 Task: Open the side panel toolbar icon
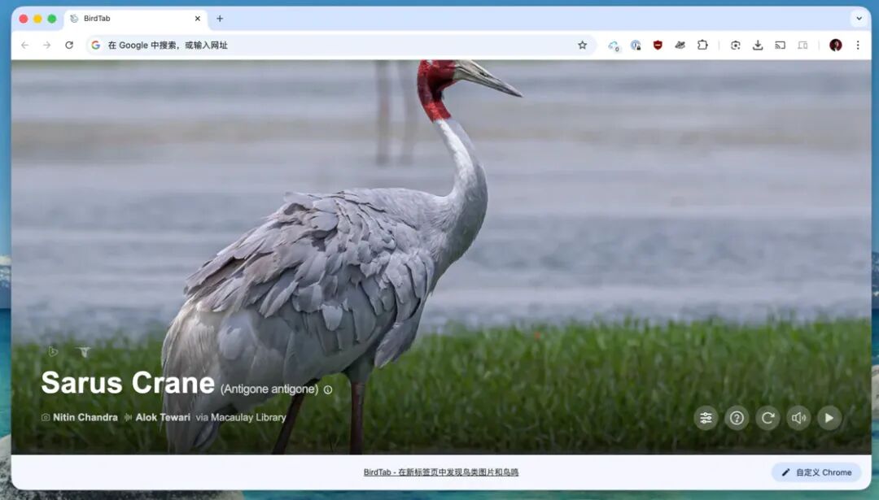802,46
